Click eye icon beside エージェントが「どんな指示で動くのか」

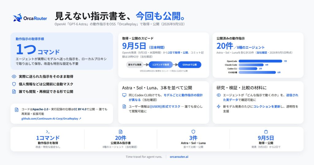219,95
